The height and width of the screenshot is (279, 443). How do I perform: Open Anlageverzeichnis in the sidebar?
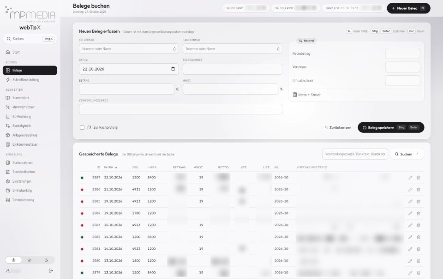30,135
